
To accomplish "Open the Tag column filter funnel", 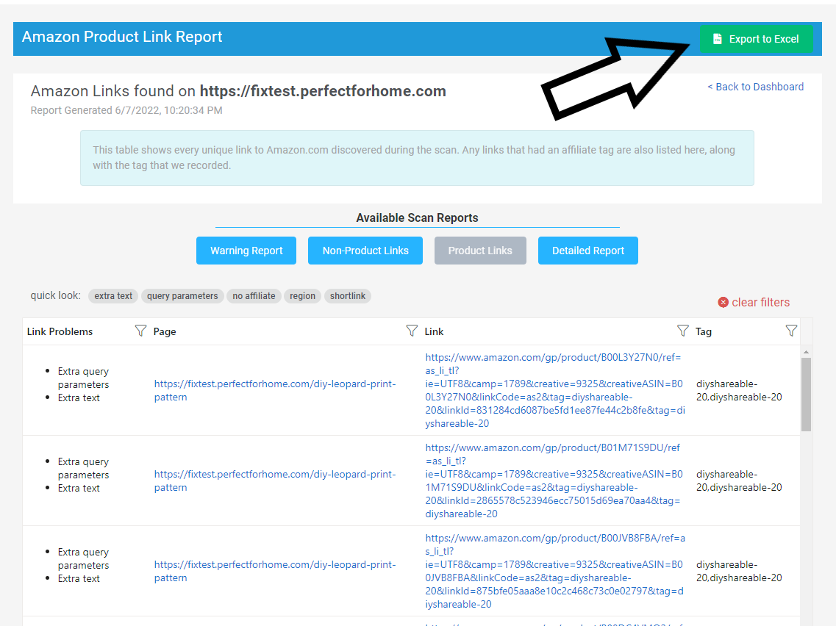I will coord(791,331).
